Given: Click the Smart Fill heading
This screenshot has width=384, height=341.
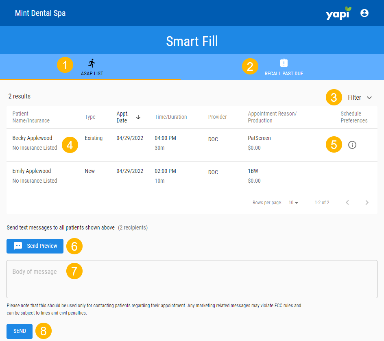Looking at the screenshot, I should pyautogui.click(x=192, y=41).
